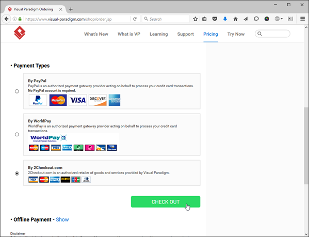Screen dimensions: 309x237
Task: Click the green CHECK OUT button
Action: coord(166,202)
